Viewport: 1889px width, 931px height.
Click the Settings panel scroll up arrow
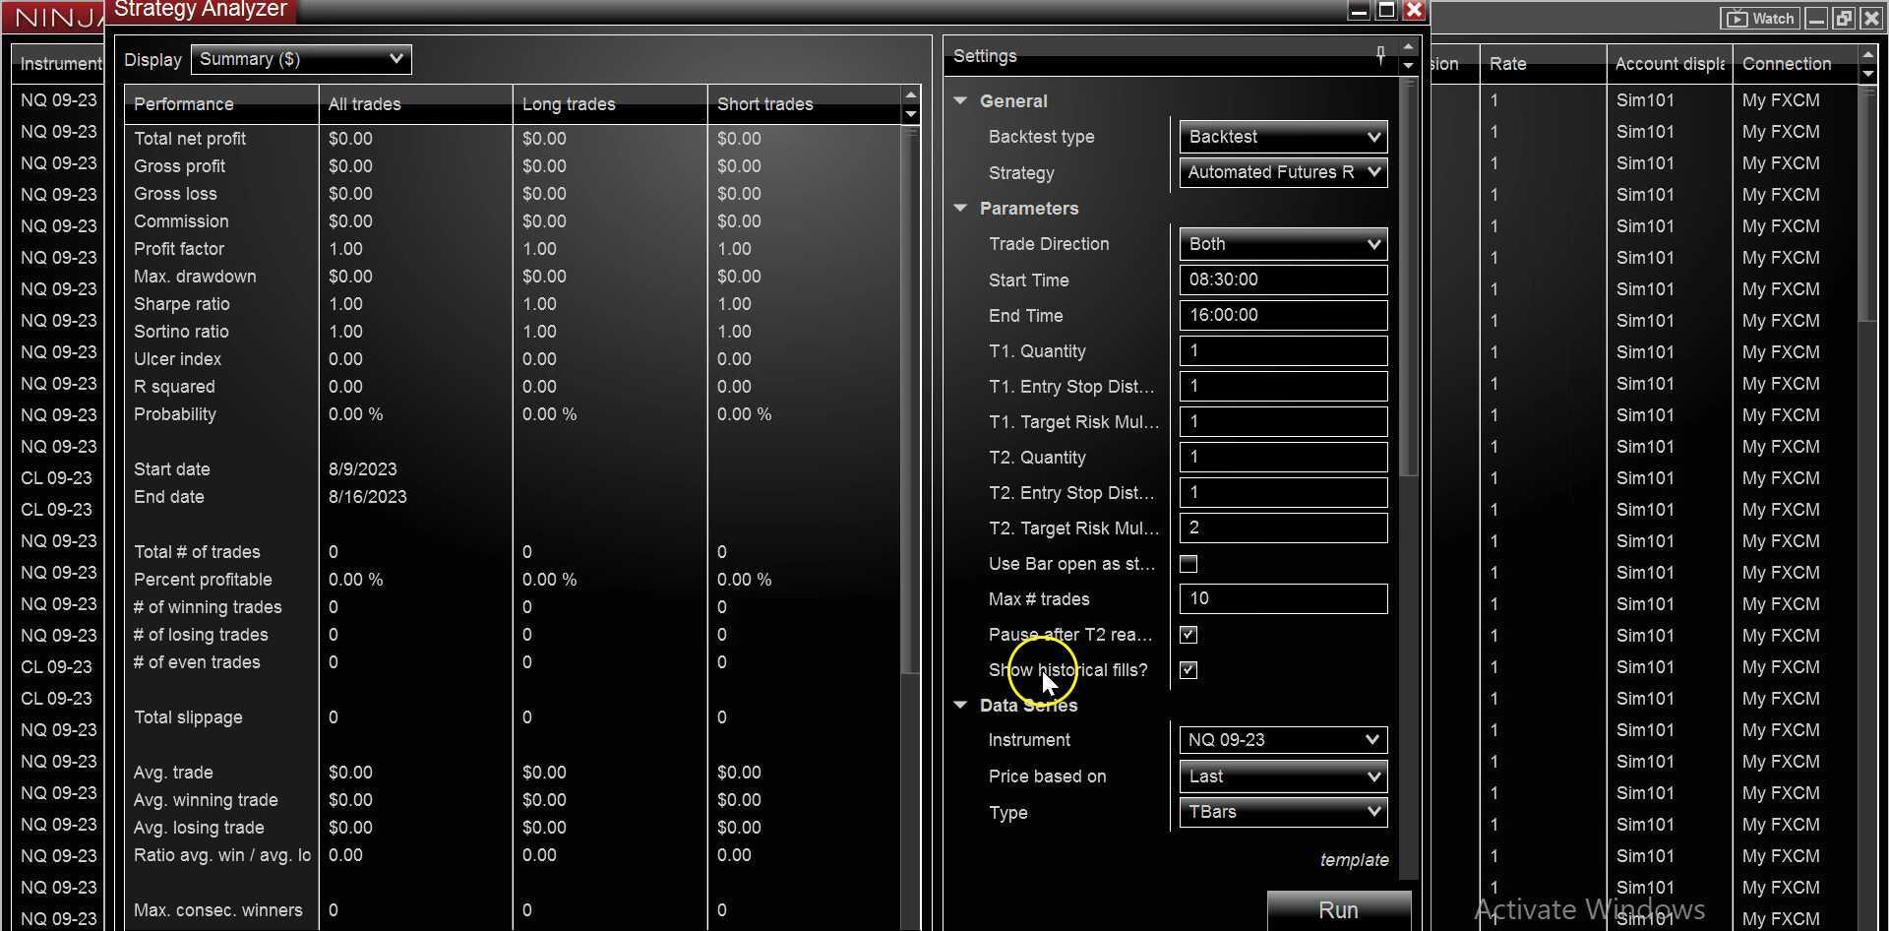tap(1408, 47)
